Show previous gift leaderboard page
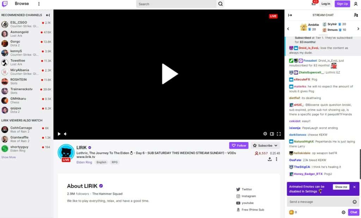Viewport: 361px width, 218px height. coord(288,29)
